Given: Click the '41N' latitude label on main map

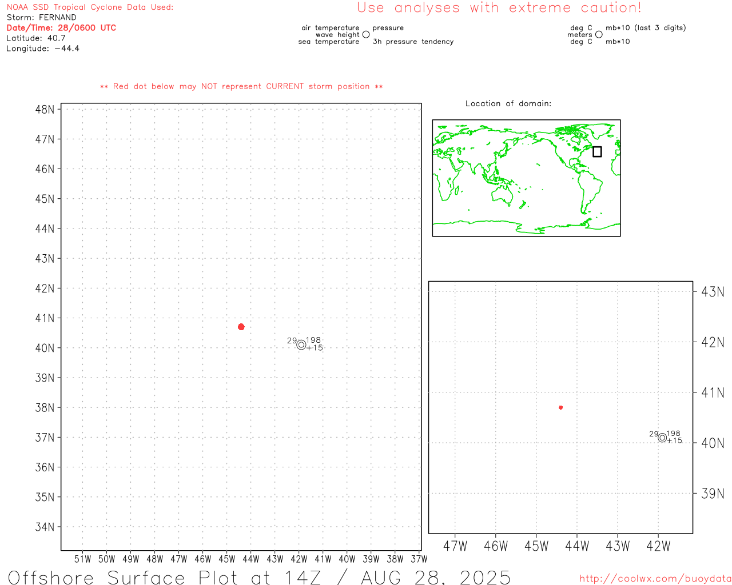Looking at the screenshot, I should click(45, 318).
